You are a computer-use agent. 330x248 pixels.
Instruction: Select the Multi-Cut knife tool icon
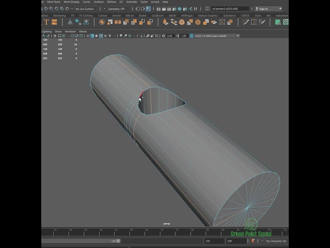pyautogui.click(x=245, y=22)
